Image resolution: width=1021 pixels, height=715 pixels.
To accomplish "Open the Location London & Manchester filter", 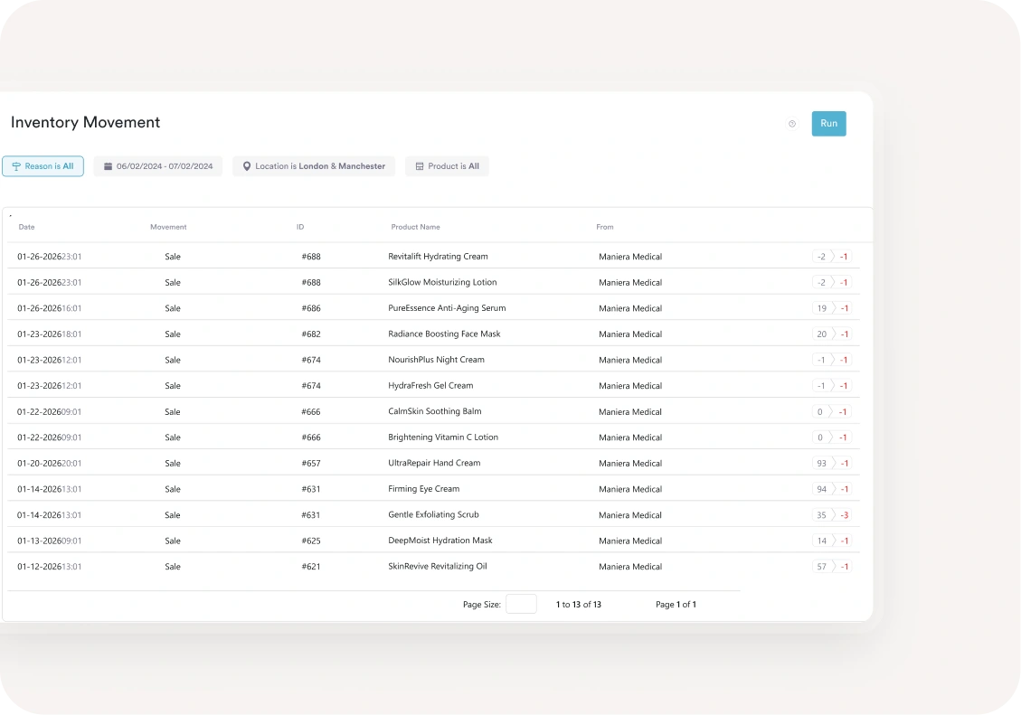I will click(x=314, y=166).
